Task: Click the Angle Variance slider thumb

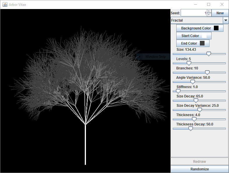Action: point(193,82)
